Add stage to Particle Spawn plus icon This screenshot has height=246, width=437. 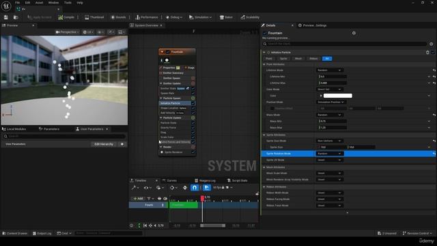[193, 98]
